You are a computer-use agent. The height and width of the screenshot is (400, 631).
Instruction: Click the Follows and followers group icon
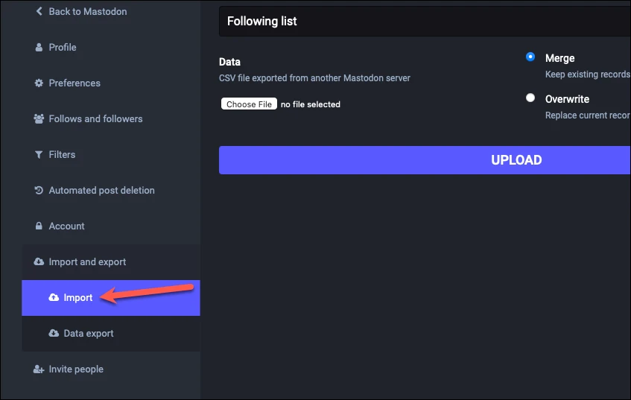click(39, 118)
